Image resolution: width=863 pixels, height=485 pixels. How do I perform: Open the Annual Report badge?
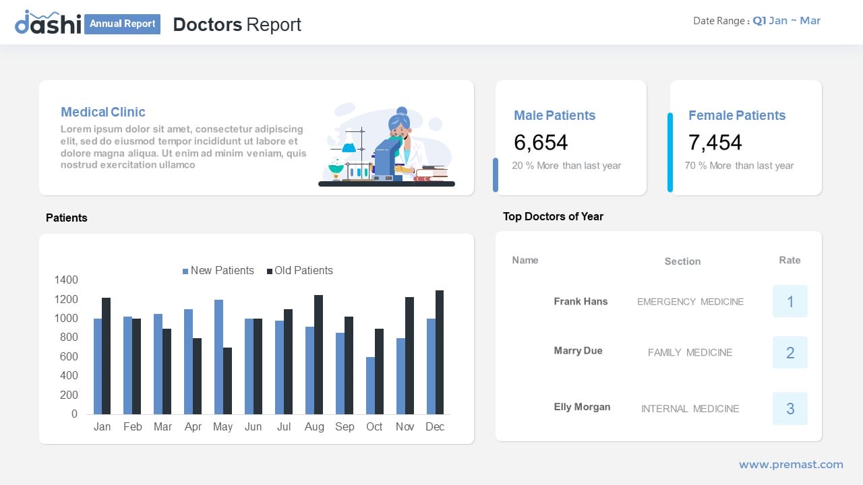[123, 24]
